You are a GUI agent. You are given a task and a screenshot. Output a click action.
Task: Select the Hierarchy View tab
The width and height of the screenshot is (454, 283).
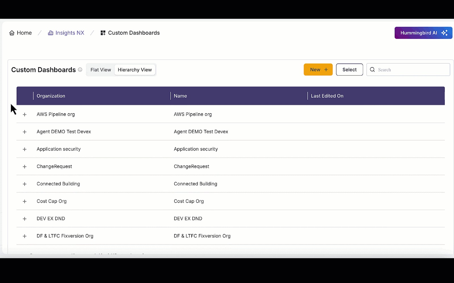coord(135,70)
